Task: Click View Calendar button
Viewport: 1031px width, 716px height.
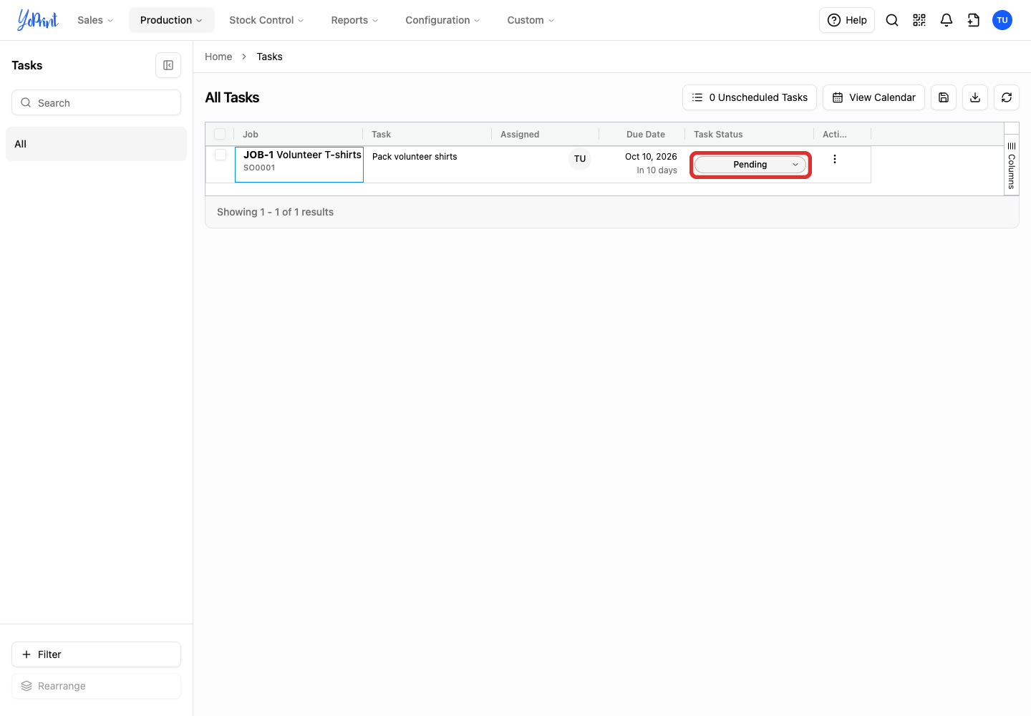Action: coord(873,97)
